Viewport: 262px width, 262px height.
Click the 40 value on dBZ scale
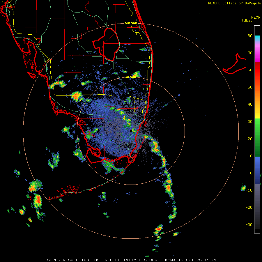(x=250, y=105)
